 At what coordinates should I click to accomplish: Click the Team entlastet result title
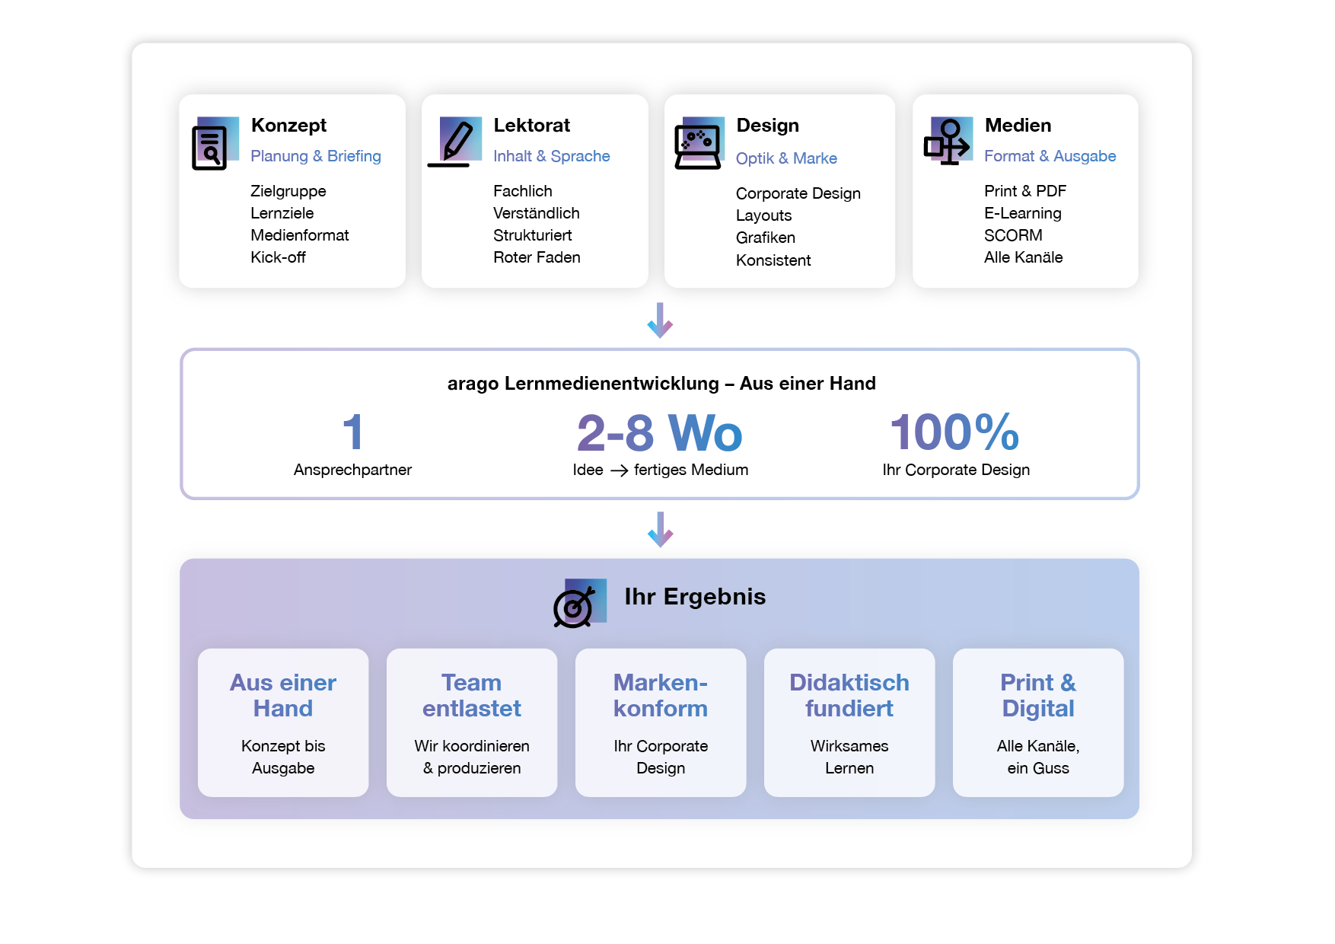point(472,696)
